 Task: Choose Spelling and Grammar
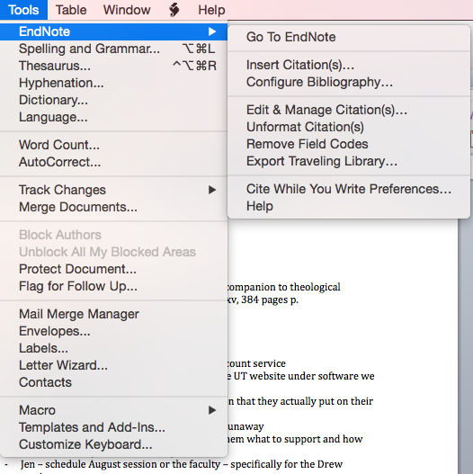[x=113, y=49]
